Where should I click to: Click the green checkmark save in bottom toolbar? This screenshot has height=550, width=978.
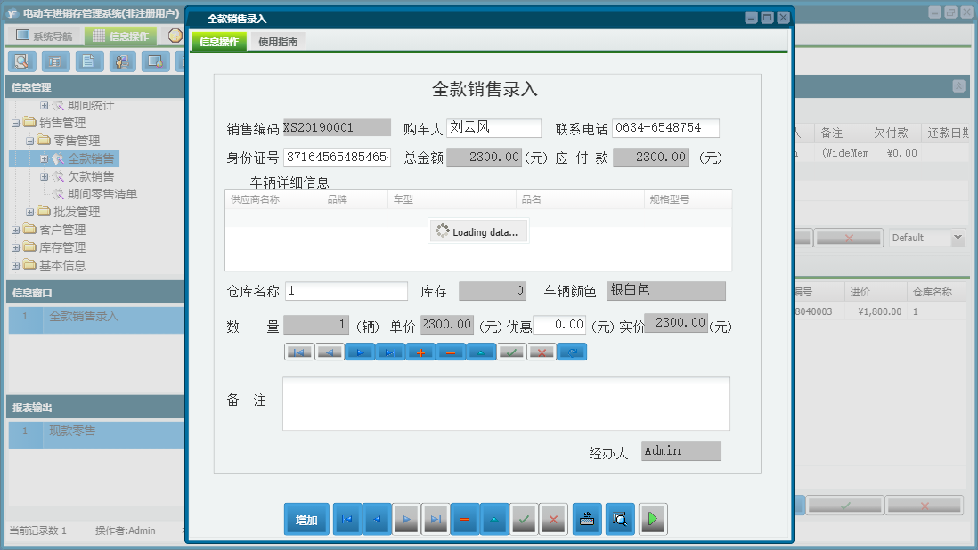click(x=524, y=519)
